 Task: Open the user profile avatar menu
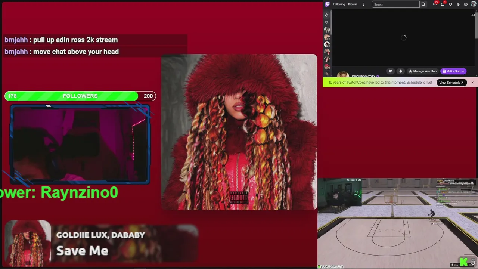pos(474,4)
